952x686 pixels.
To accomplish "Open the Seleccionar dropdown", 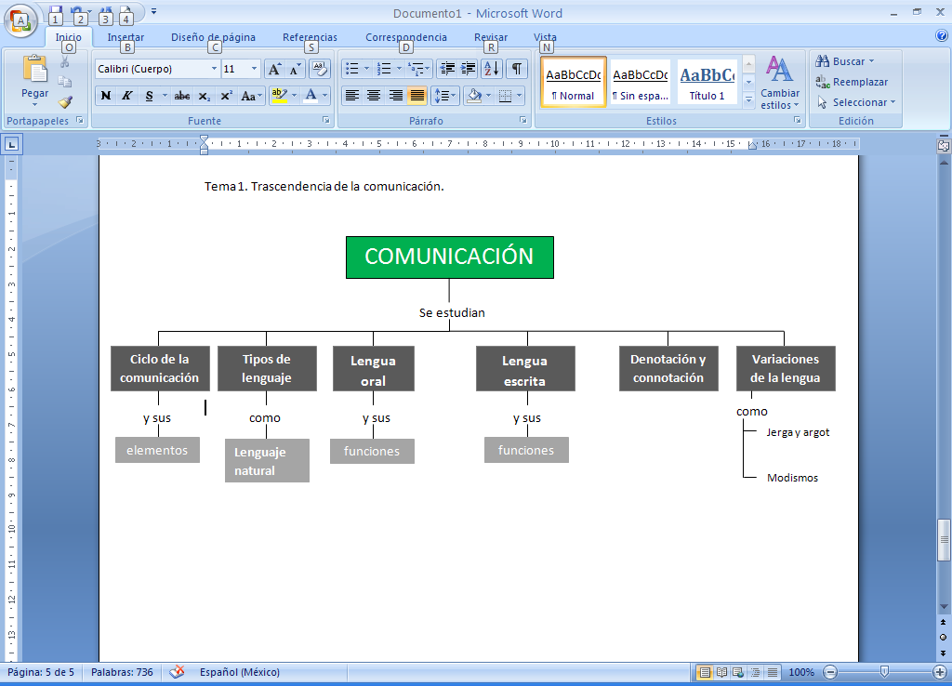I will pyautogui.click(x=855, y=102).
